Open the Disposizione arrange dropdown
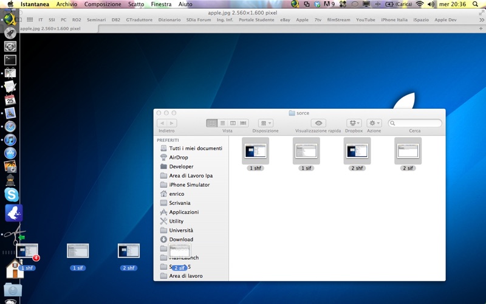Image resolution: width=486 pixels, height=304 pixels. tap(265, 123)
